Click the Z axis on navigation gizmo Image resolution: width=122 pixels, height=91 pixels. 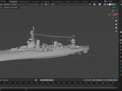113,11
